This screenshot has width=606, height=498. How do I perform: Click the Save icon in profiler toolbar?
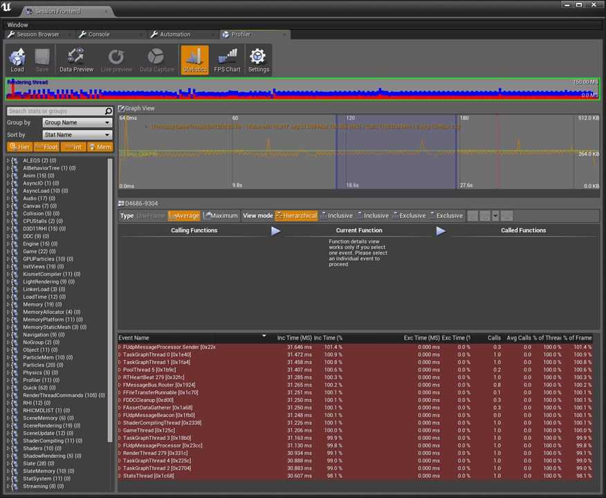[x=42, y=57]
